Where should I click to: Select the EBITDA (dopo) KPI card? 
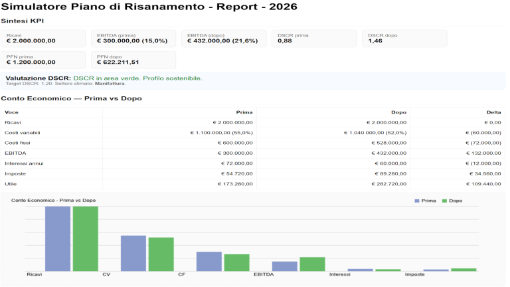(224, 39)
